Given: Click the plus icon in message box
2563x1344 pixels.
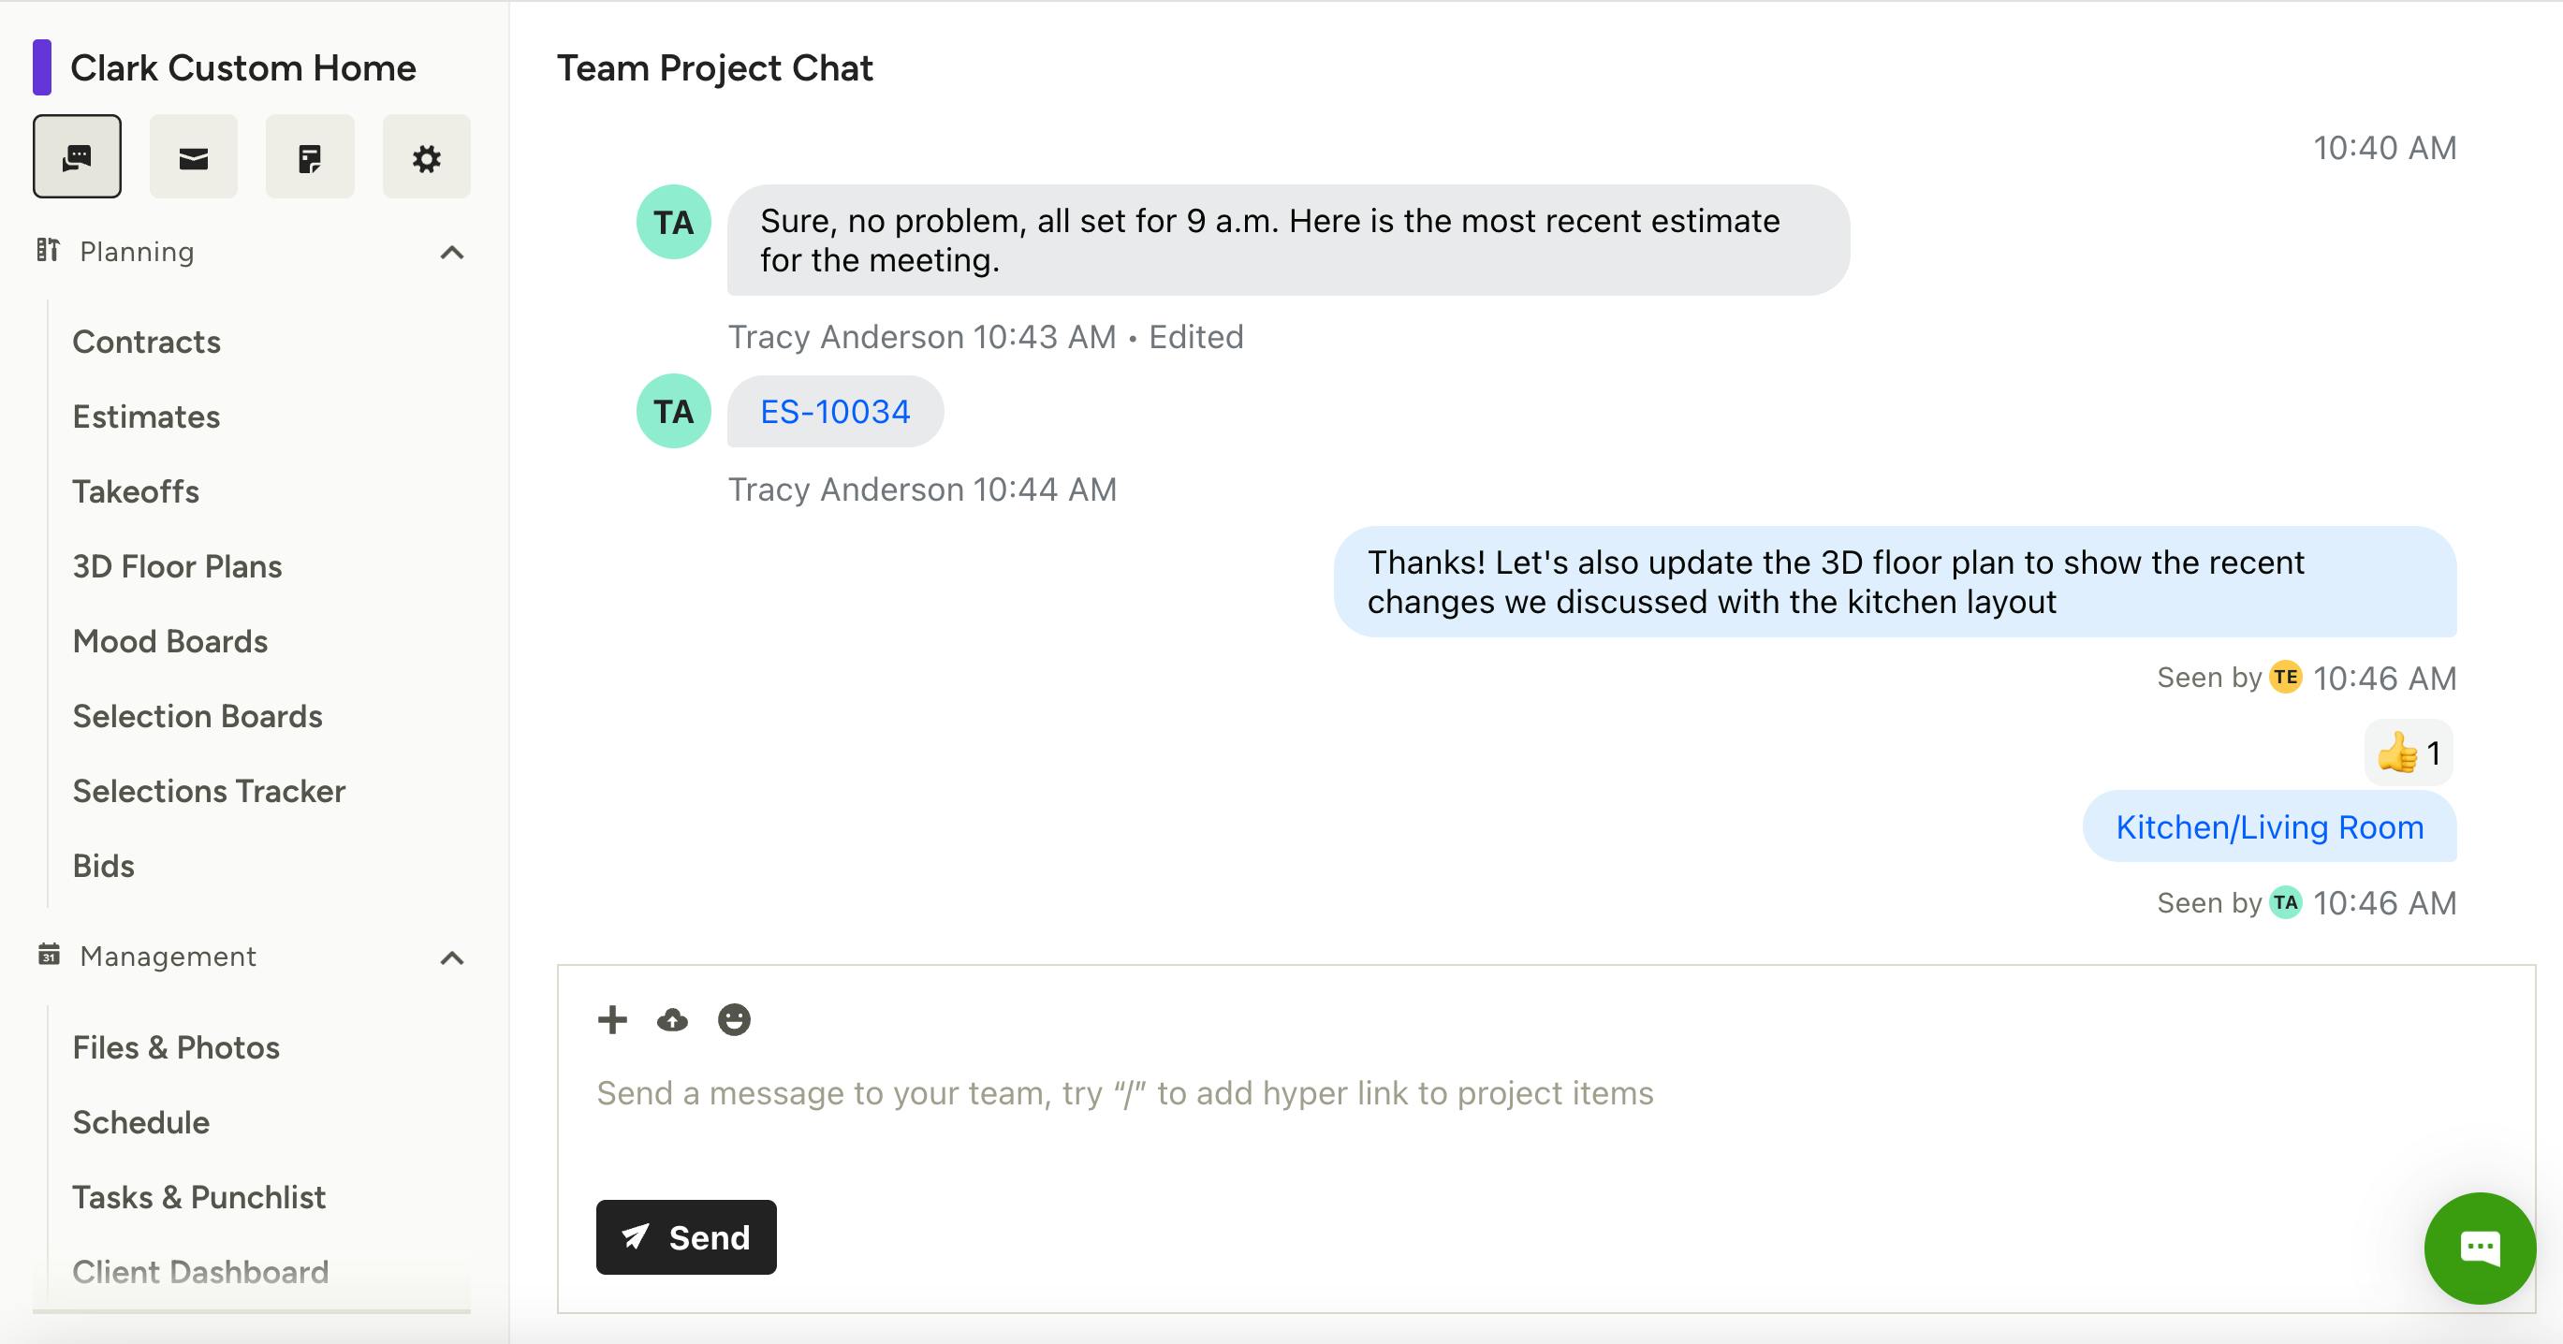Looking at the screenshot, I should pyautogui.click(x=612, y=1019).
